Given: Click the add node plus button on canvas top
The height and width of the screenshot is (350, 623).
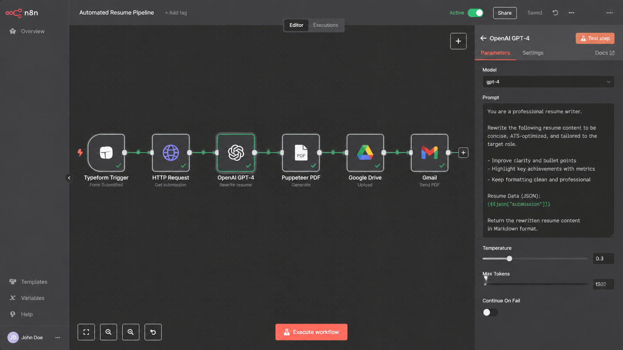Looking at the screenshot, I should (x=458, y=41).
